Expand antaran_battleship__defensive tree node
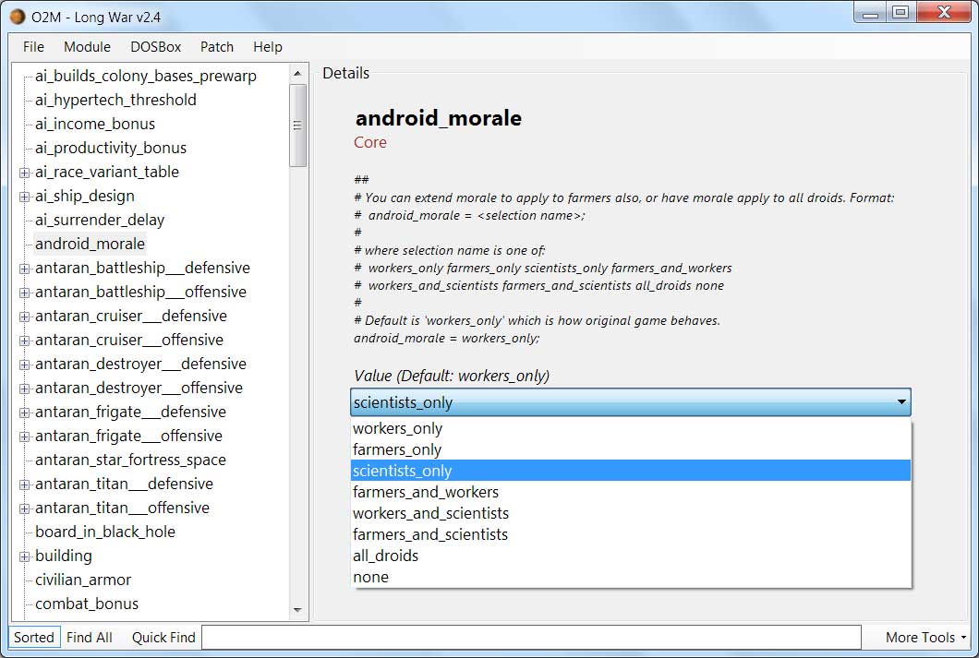Image resolution: width=979 pixels, height=658 pixels. (x=24, y=269)
